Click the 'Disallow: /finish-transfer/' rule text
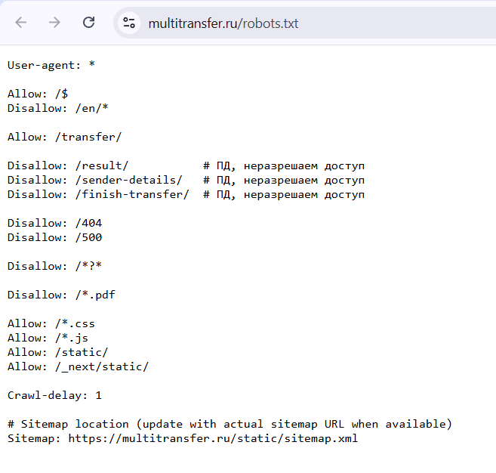 pos(98,194)
